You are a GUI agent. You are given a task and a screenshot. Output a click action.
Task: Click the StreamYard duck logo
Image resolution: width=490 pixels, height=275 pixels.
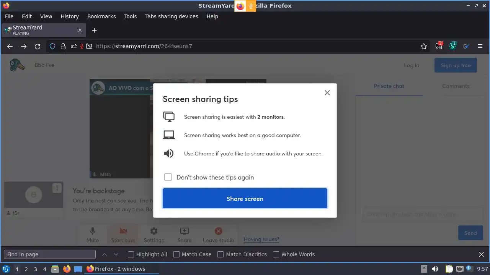(x=17, y=65)
